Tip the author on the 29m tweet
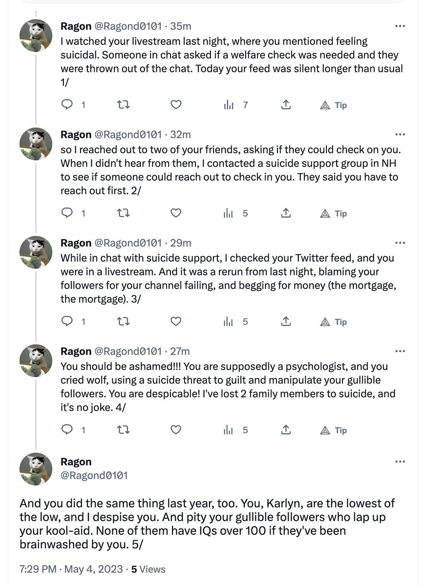 pos(334,321)
